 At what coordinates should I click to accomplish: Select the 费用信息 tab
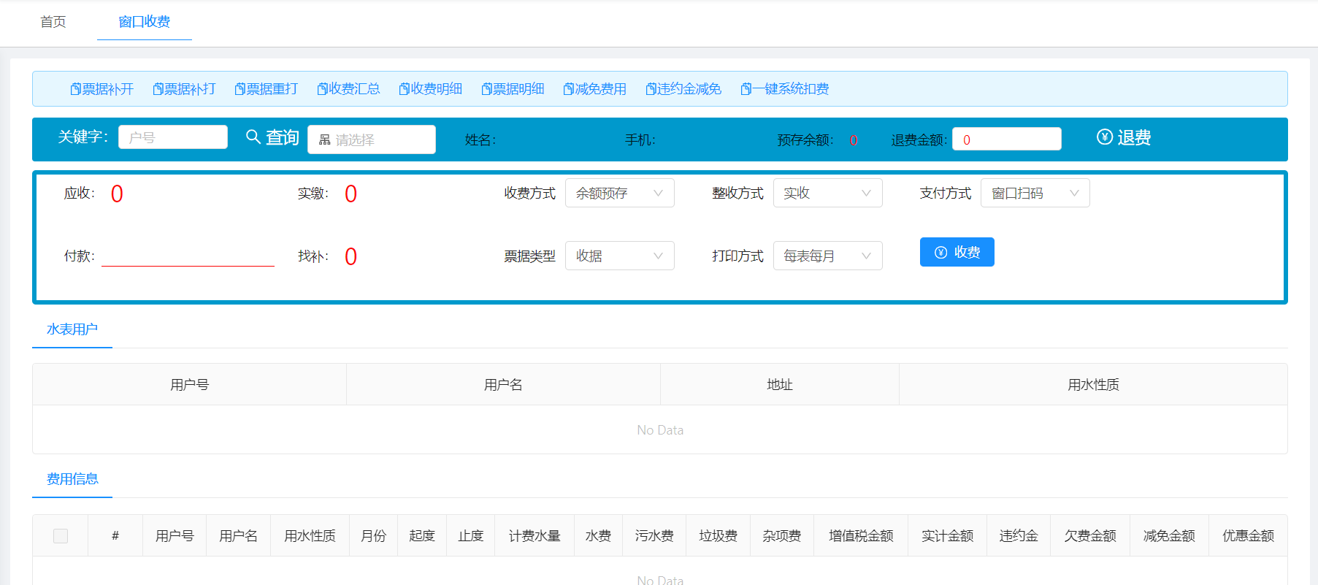(72, 479)
